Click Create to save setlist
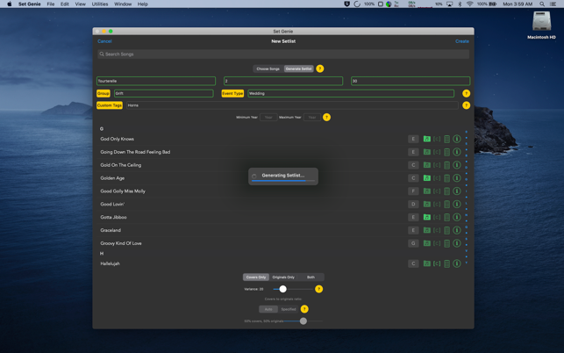The height and width of the screenshot is (353, 564). [x=462, y=41]
